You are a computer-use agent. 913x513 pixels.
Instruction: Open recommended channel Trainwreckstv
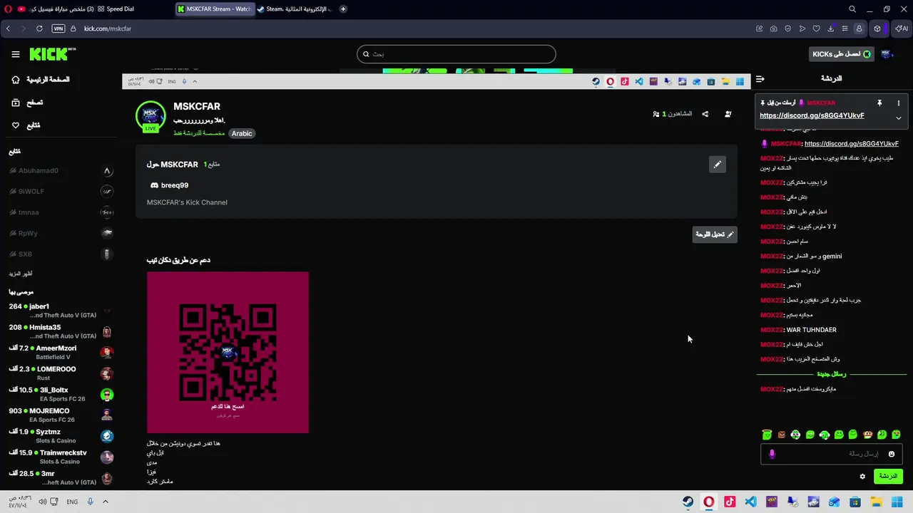point(61,457)
